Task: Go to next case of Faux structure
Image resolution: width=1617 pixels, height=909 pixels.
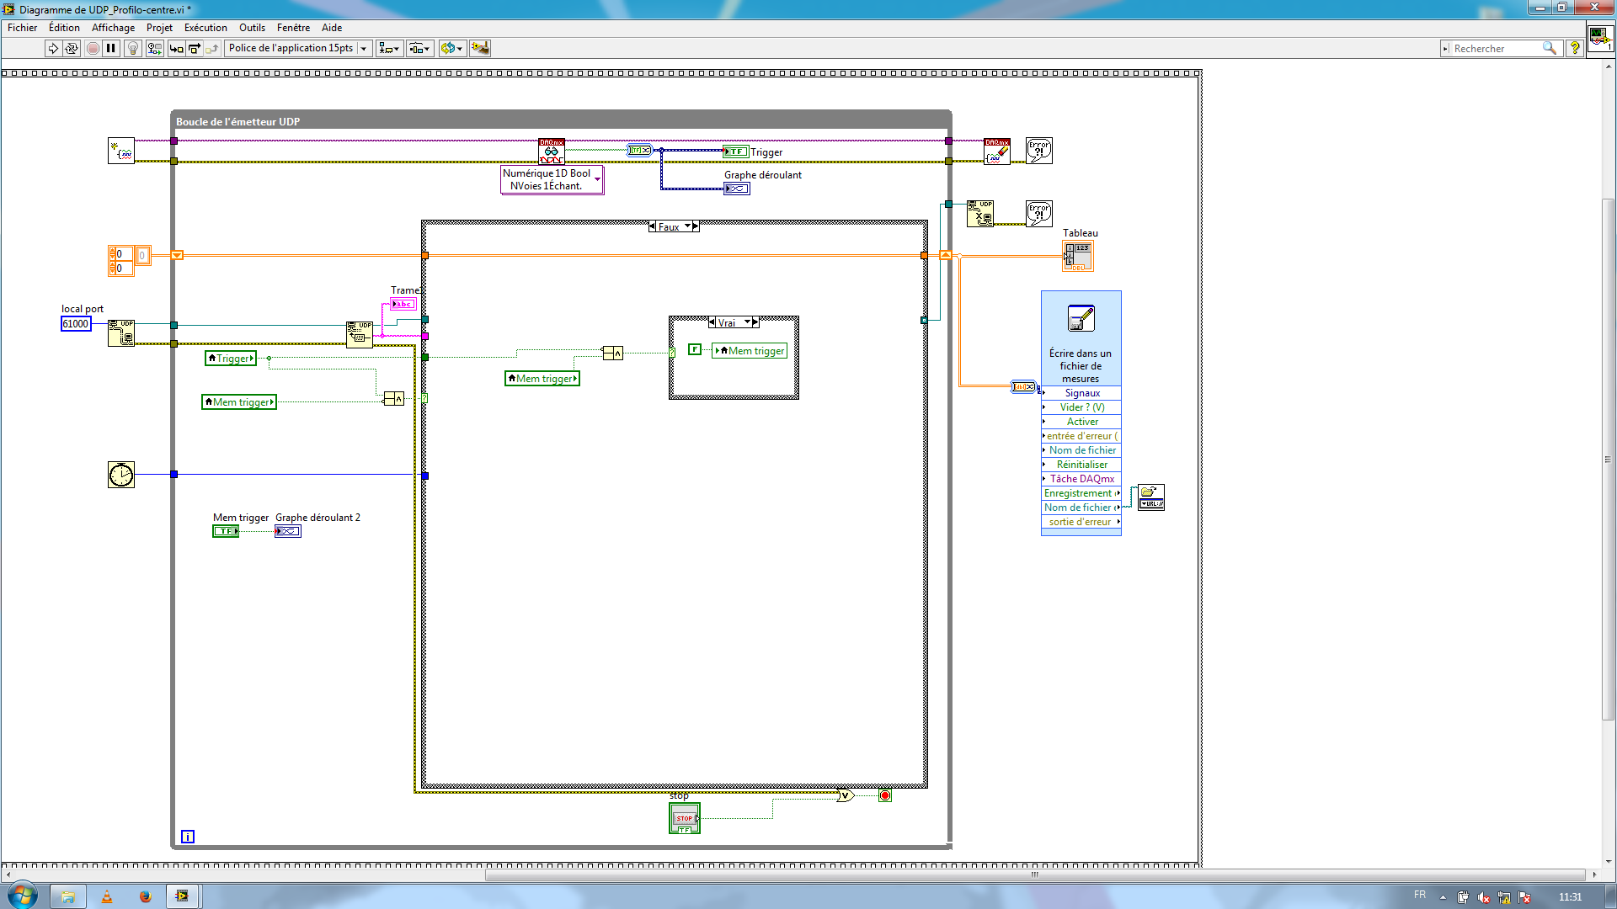Action: 696,227
